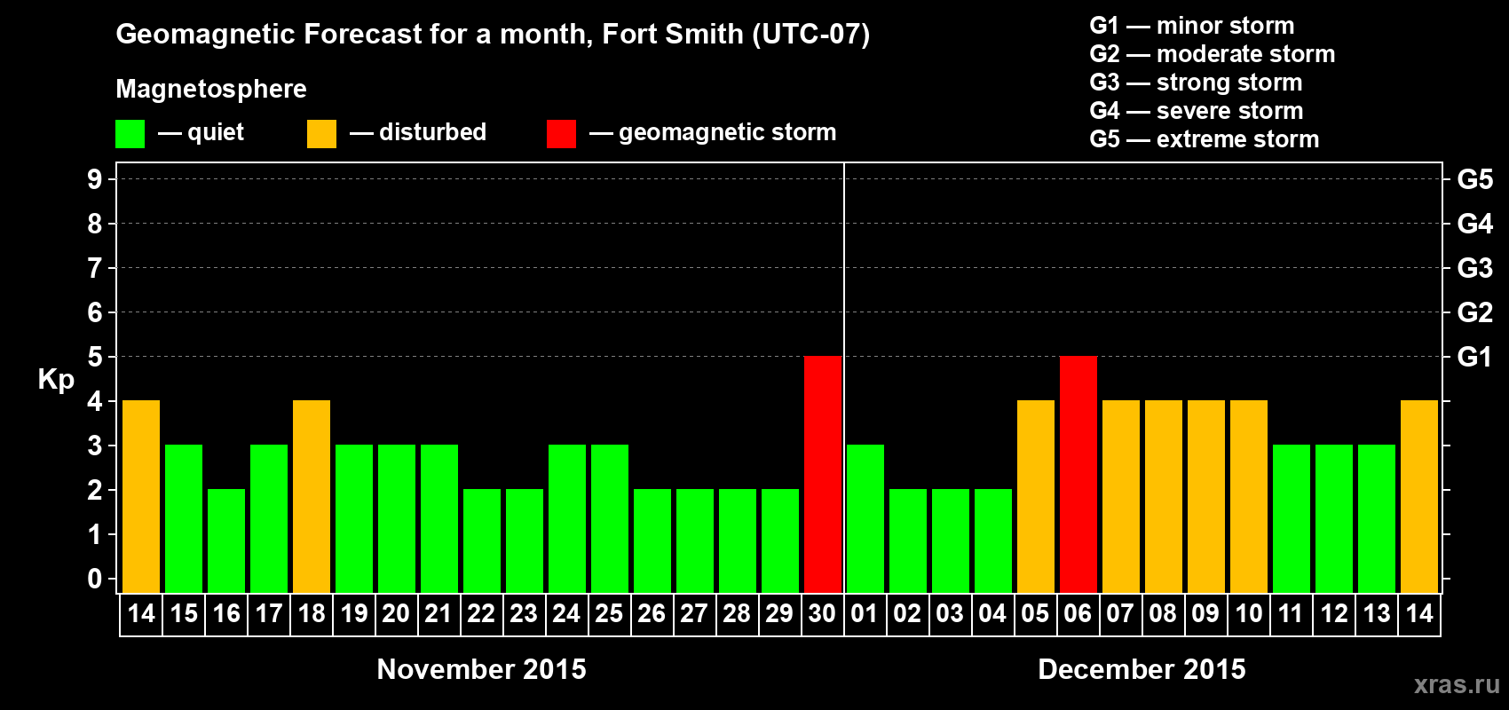This screenshot has height=710, width=1509.
Task: Click the G5 label on the right axis
Action: coord(1475,179)
